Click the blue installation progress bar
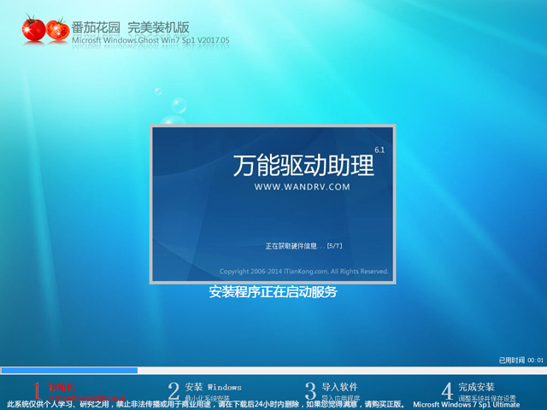Screen dimensions: 547x410 tap(70, 370)
